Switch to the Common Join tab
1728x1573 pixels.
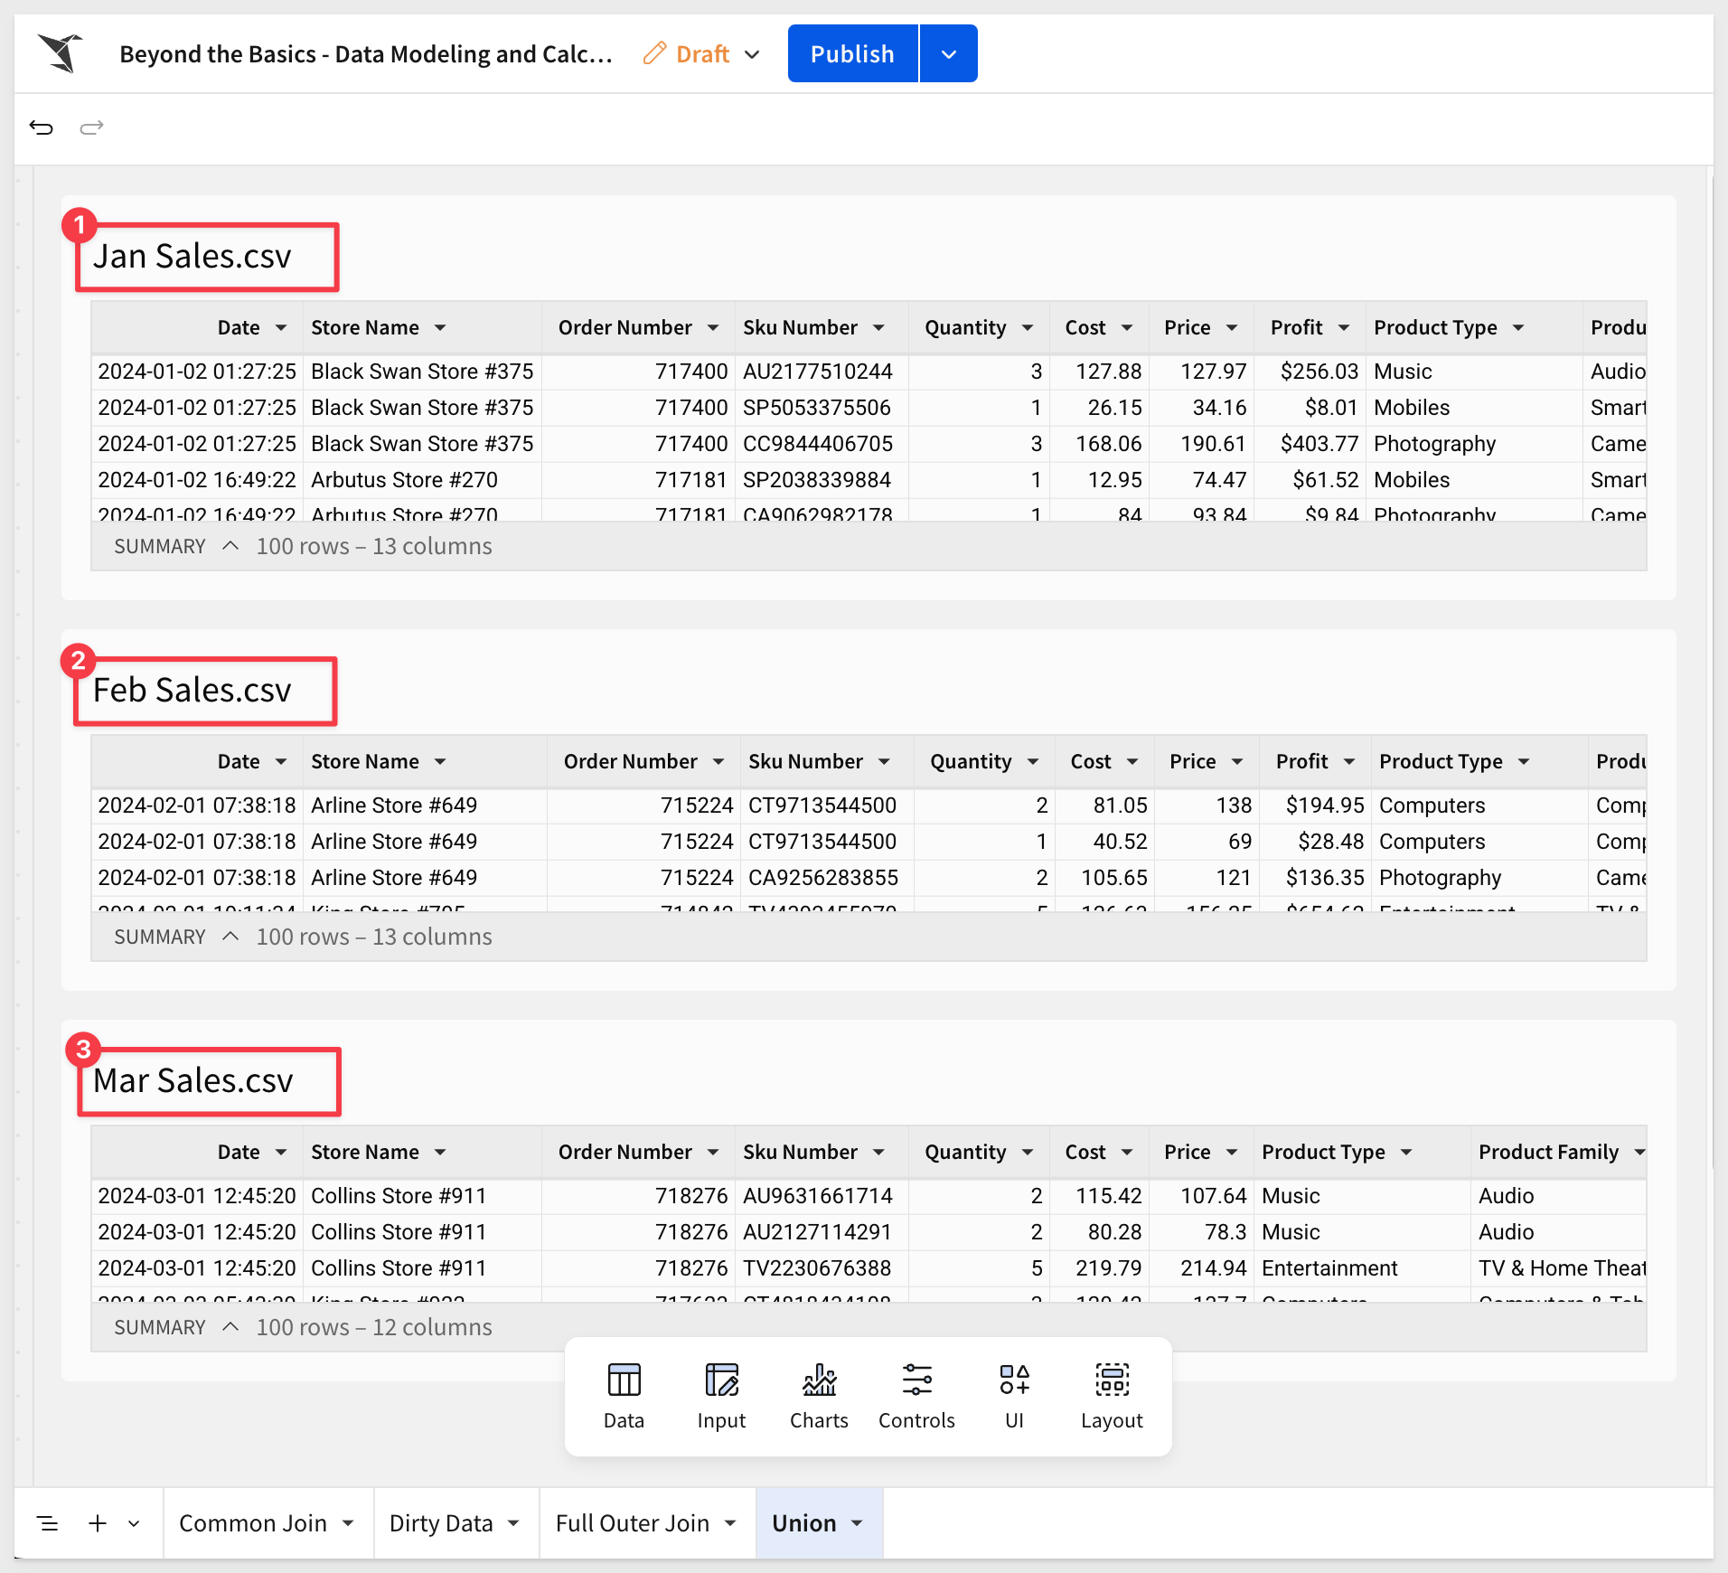253,1523
